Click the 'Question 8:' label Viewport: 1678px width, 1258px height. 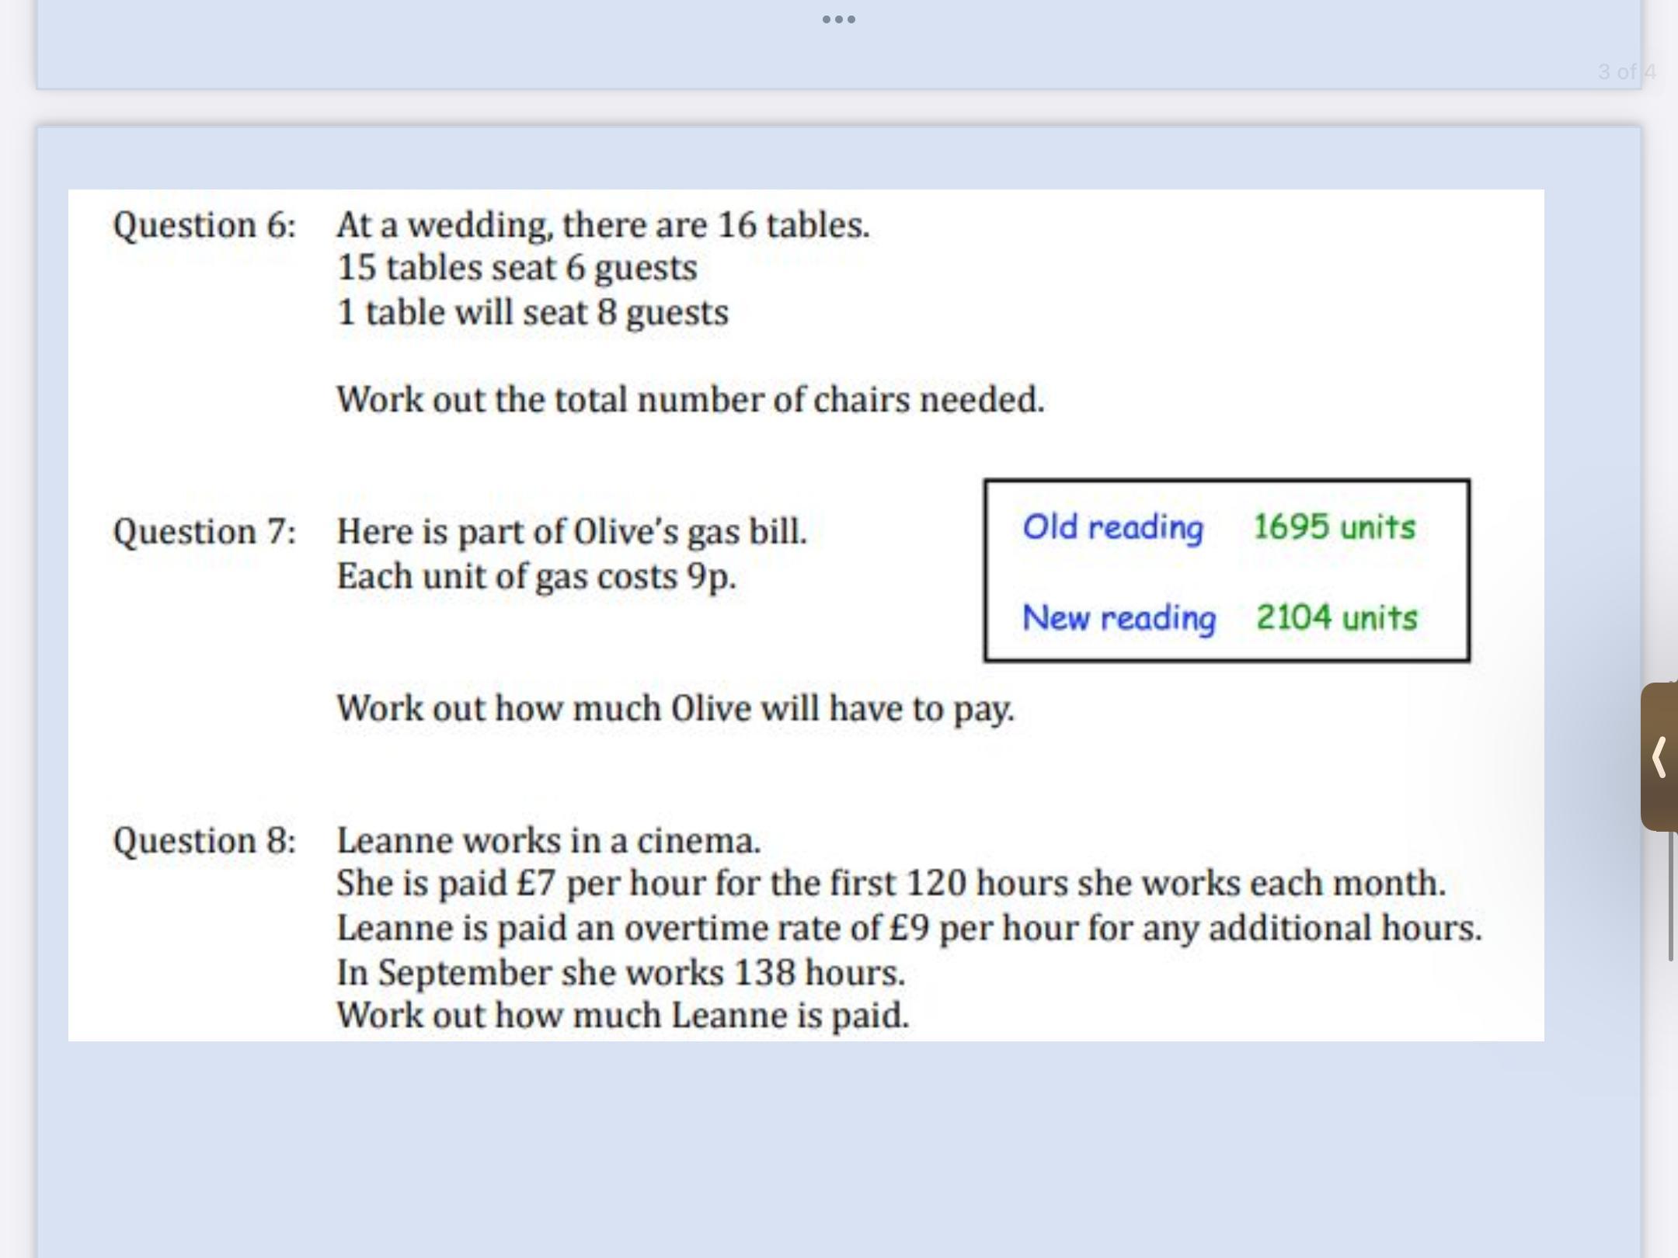(204, 841)
